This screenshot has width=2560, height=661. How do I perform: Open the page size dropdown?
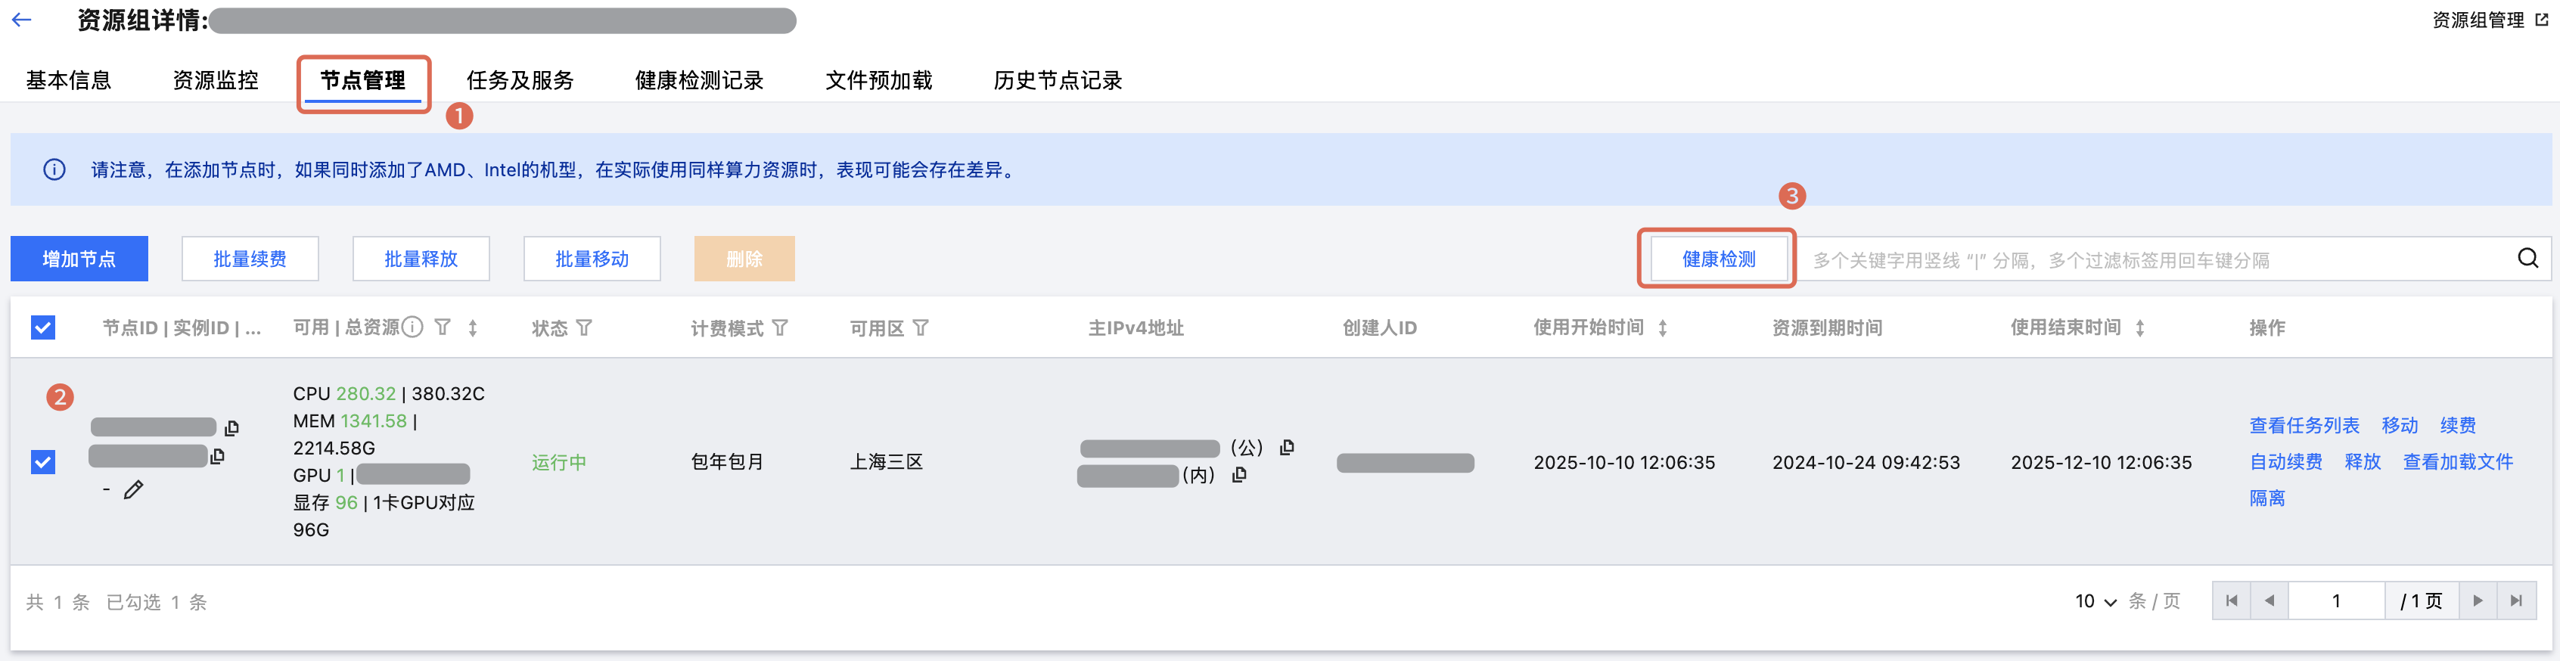(x=2096, y=601)
